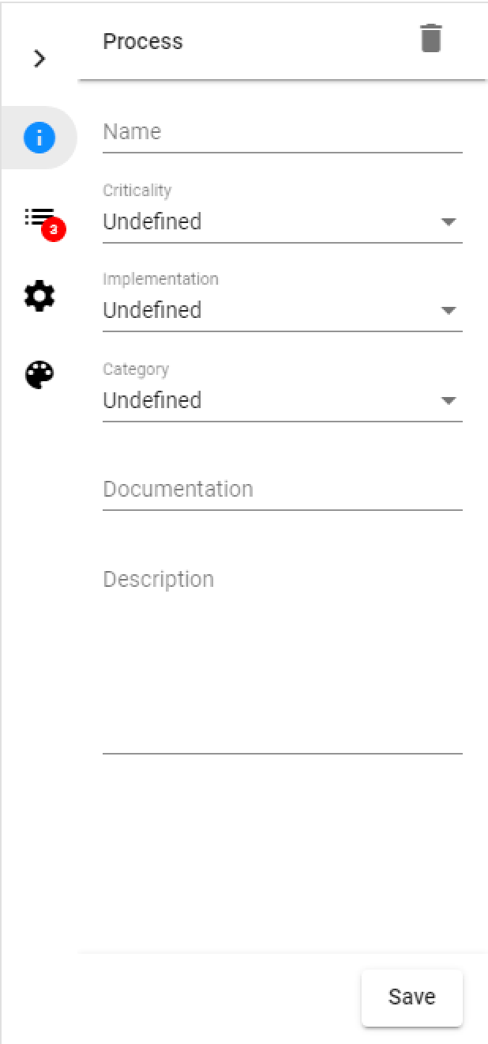The width and height of the screenshot is (488, 1044).
Task: Click the Name input field
Action: click(282, 132)
